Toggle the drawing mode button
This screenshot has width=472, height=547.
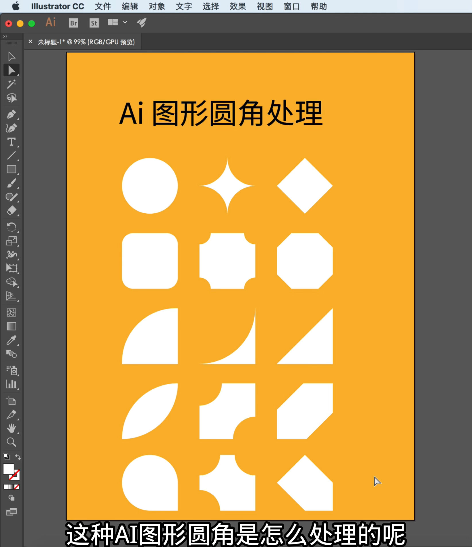tap(11, 498)
